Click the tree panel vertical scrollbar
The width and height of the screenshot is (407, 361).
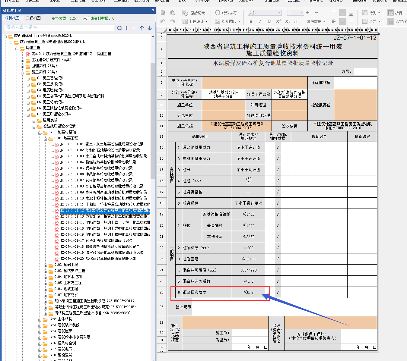click(153, 121)
